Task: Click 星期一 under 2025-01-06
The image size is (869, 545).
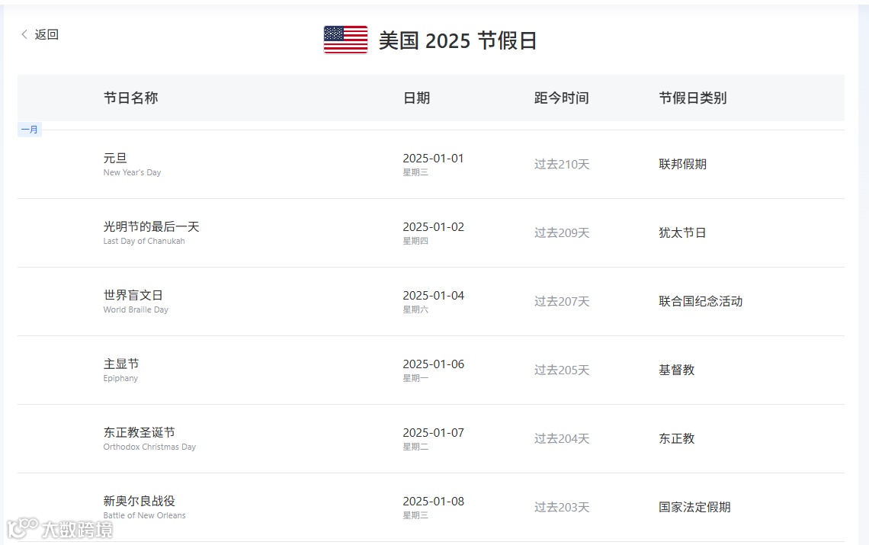Action: (x=415, y=378)
